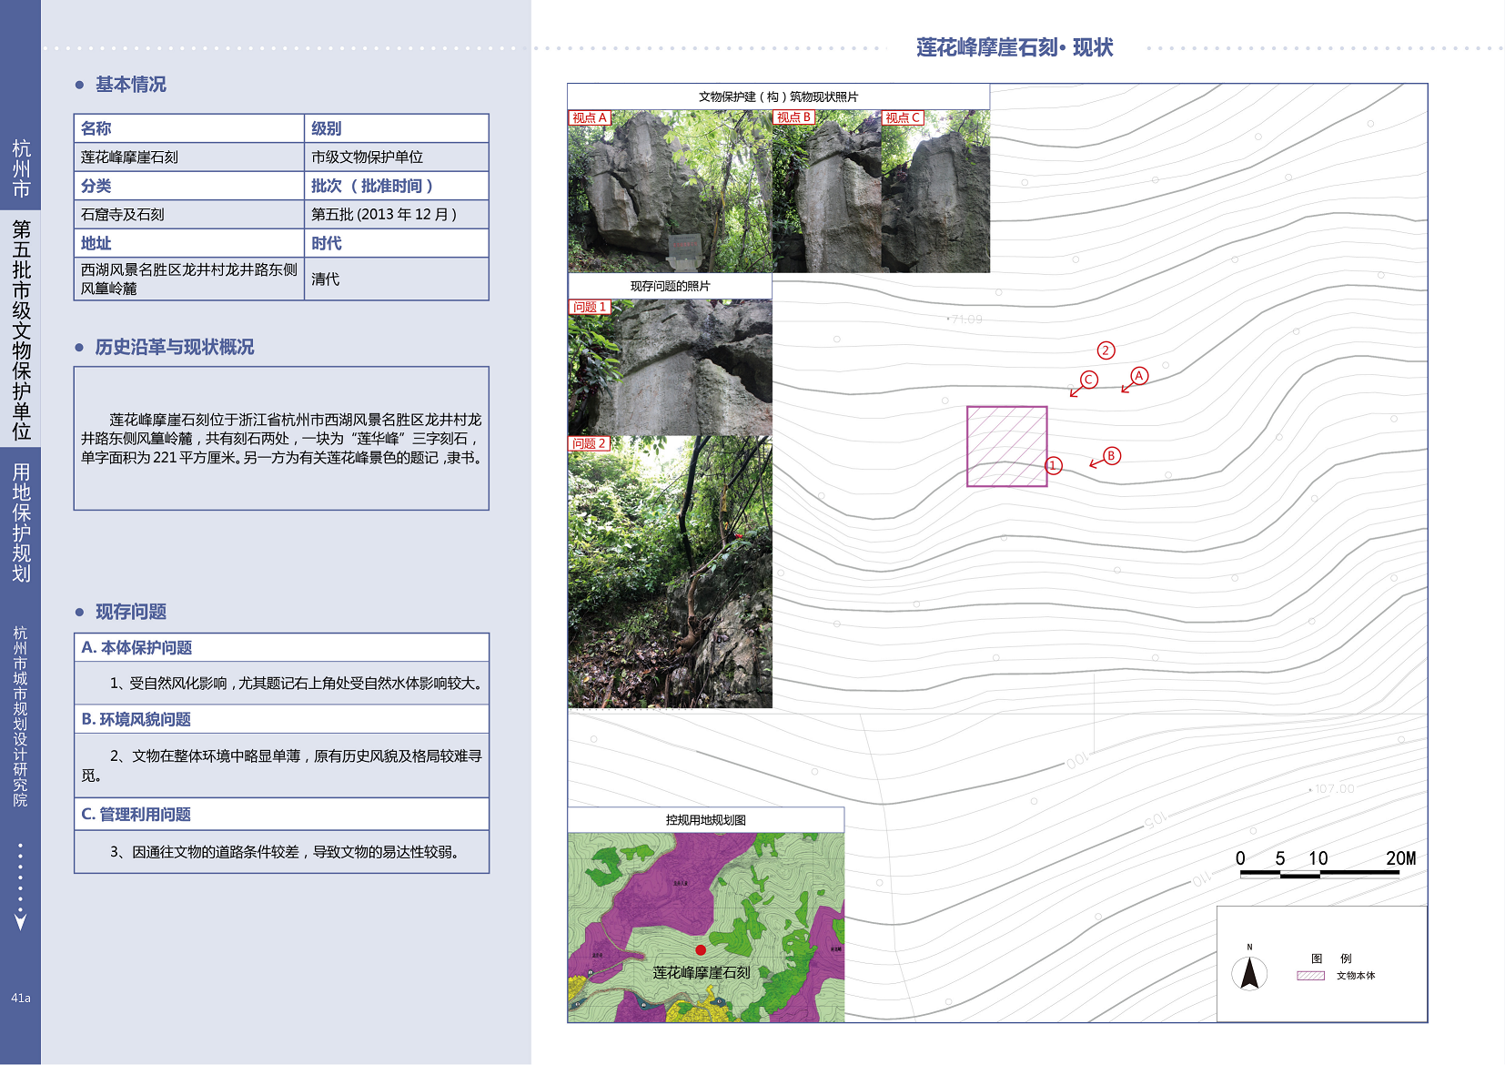This screenshot has width=1505, height=1065.
Task: Click the 基本情况 section heading
Action: [x=130, y=85]
